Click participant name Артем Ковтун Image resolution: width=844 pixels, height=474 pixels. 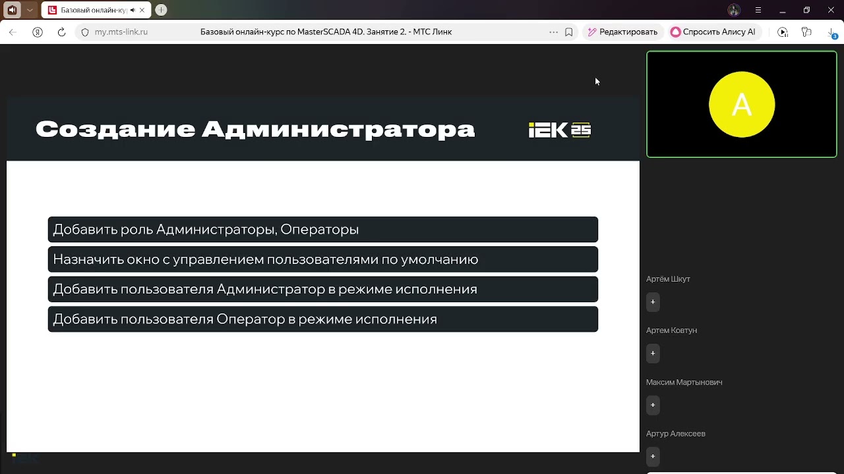click(671, 330)
